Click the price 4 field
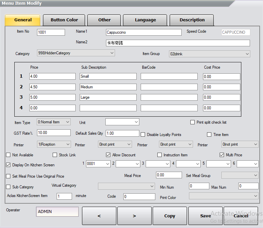The image size is (263, 228). [52, 108]
